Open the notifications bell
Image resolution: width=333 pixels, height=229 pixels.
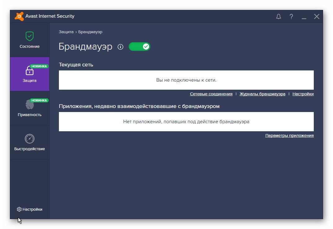pyautogui.click(x=278, y=16)
